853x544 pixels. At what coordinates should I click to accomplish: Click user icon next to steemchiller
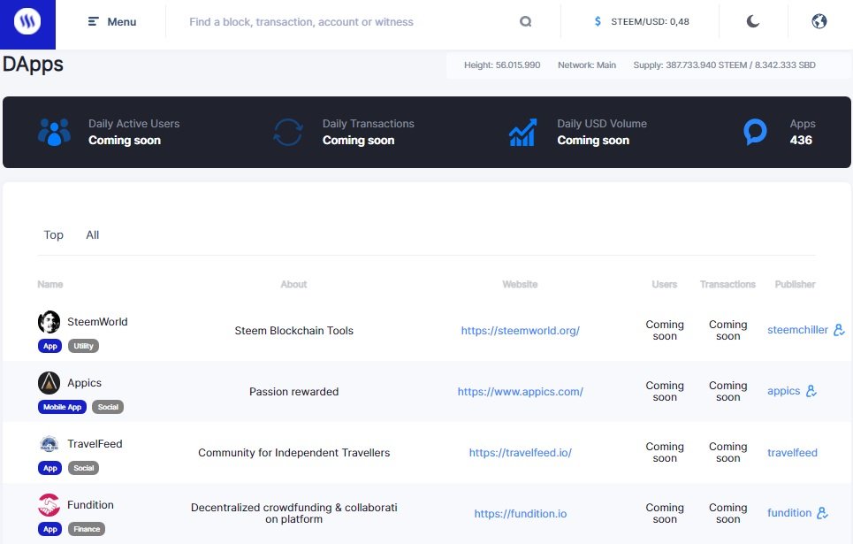(840, 330)
